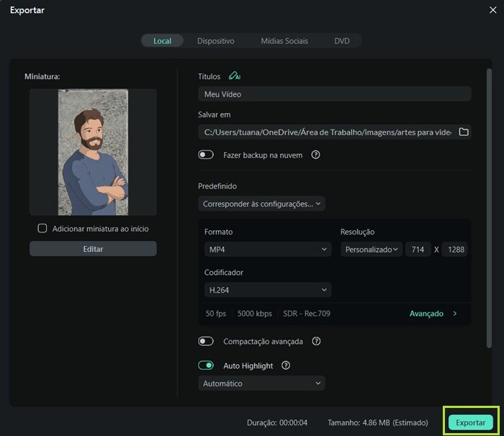This screenshot has height=436, width=504.
Task: Open the Formato MP4 dropdown
Action: point(268,250)
